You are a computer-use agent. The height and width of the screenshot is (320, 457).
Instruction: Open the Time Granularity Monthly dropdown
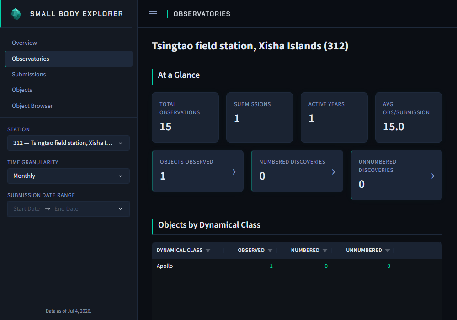[69, 176]
